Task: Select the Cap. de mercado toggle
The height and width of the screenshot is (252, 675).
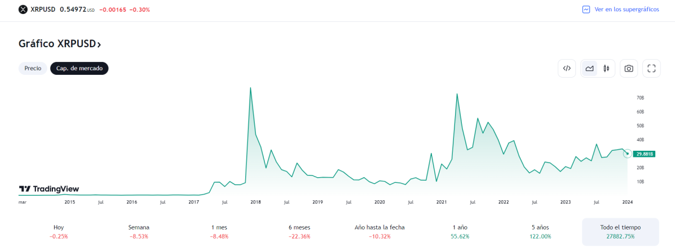Action: coord(79,69)
